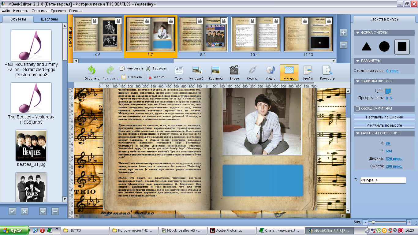The width and height of the screenshot is (418, 235).
Task: Switch to the Шаблоны tab
Action: tap(50, 19)
